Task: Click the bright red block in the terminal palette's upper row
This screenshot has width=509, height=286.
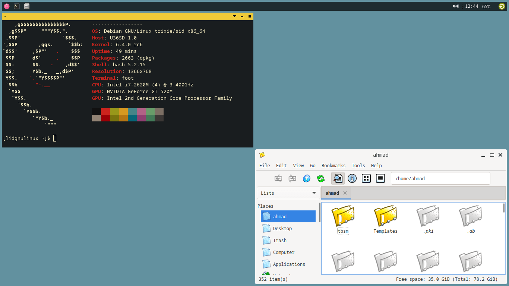Action: pyautogui.click(x=105, y=111)
